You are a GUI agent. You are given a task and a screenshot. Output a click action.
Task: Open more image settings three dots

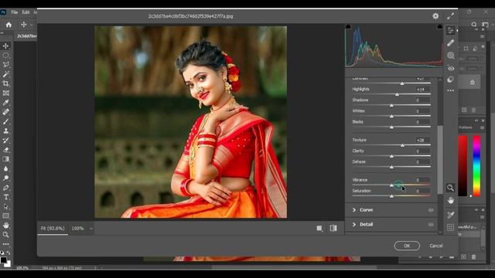[450, 90]
